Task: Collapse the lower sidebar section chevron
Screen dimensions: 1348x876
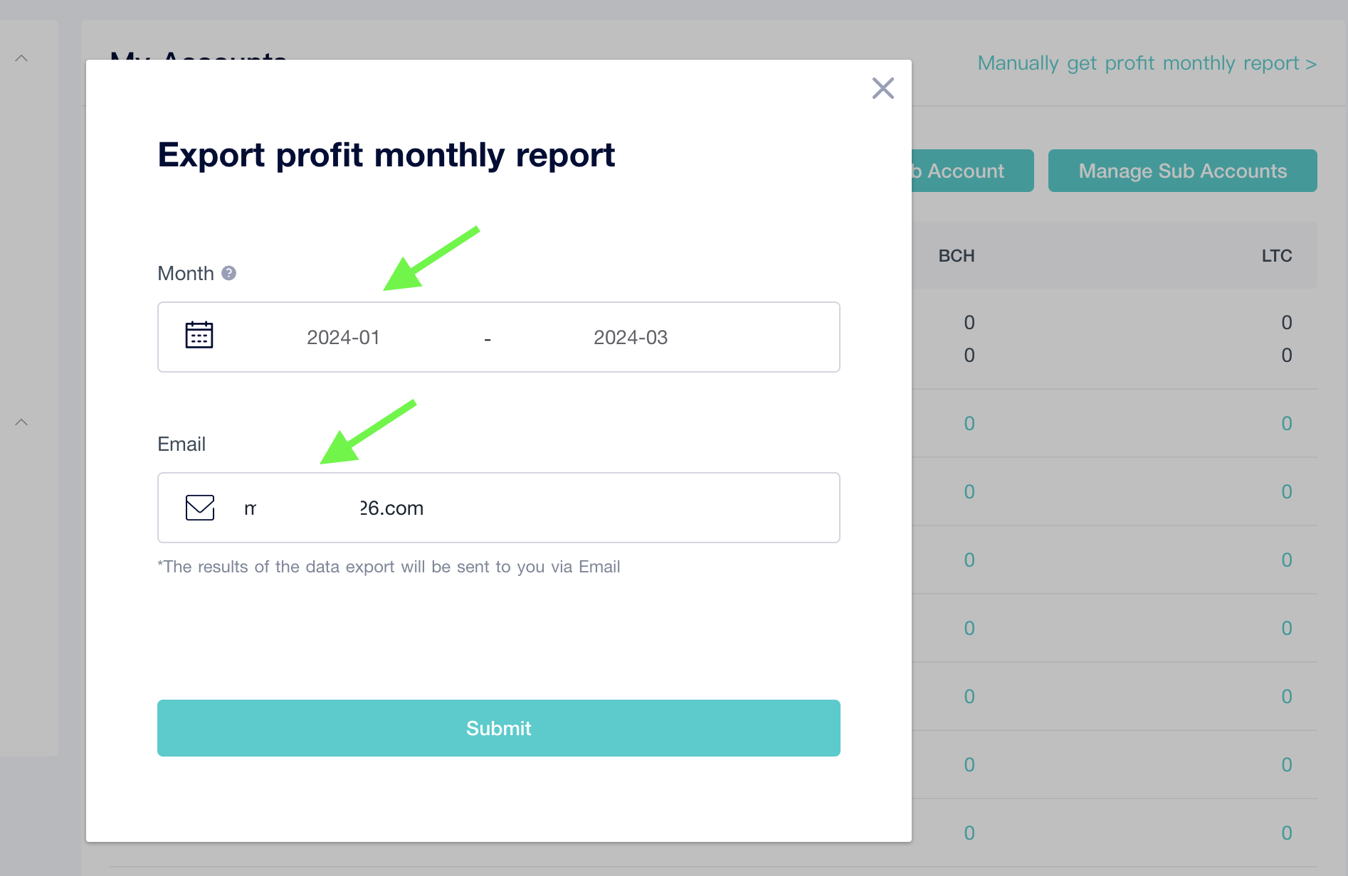Action: [x=21, y=422]
